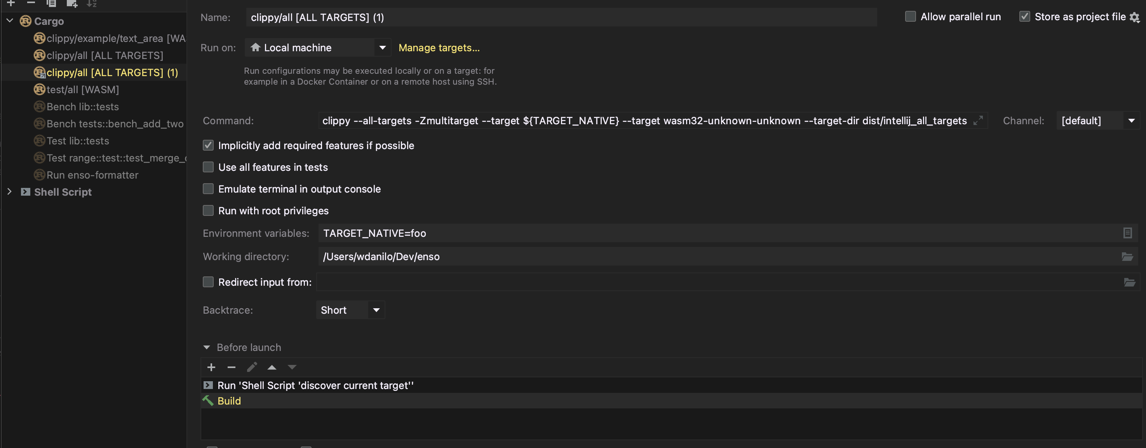Add a new run configuration
This screenshot has width=1146, height=448.
point(10,3)
